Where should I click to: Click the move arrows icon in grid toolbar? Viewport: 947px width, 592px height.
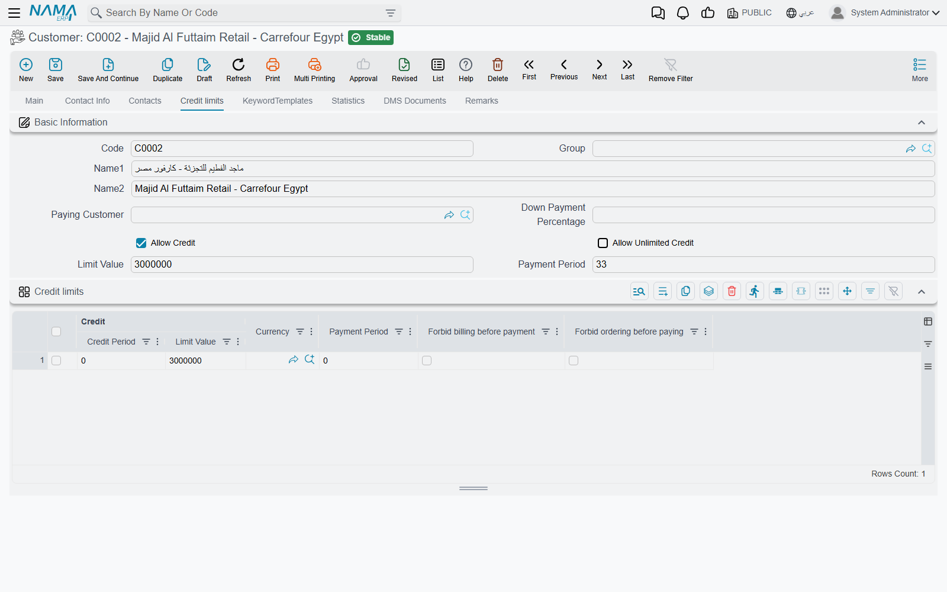[x=848, y=291]
